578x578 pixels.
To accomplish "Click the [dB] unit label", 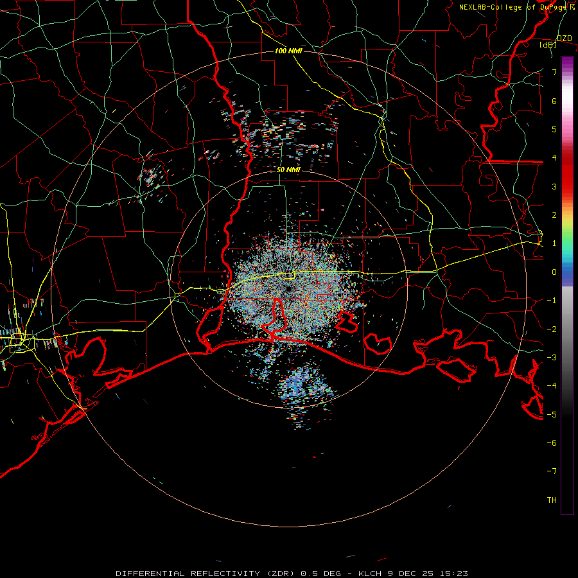I will (548, 44).
